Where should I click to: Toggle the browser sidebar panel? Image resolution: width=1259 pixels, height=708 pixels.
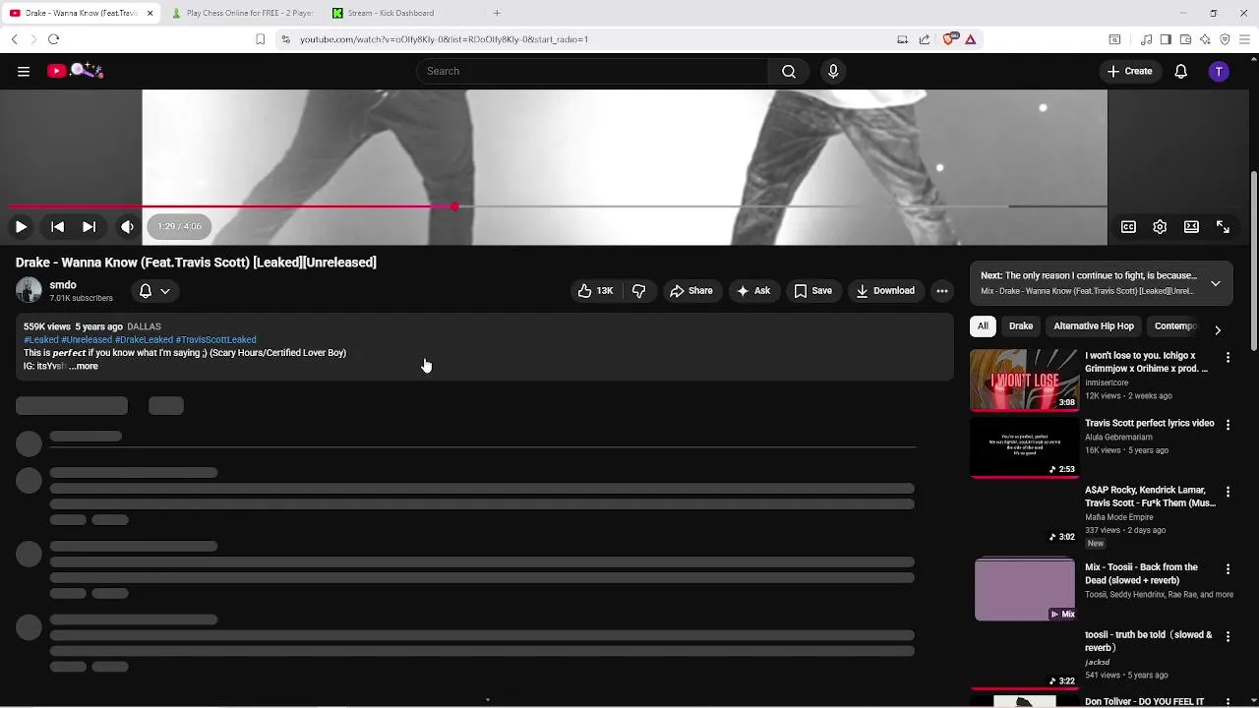pyautogui.click(x=1166, y=39)
